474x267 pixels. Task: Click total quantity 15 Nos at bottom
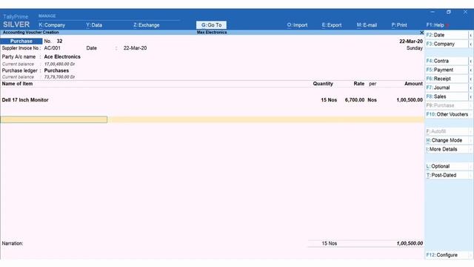[329, 243]
